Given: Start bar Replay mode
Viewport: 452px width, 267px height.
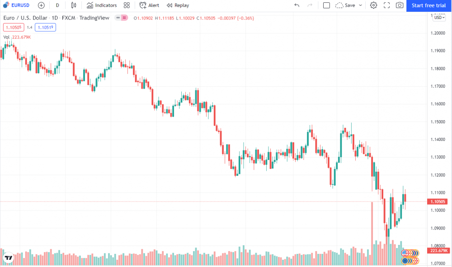Looking at the screenshot, I should (x=177, y=5).
